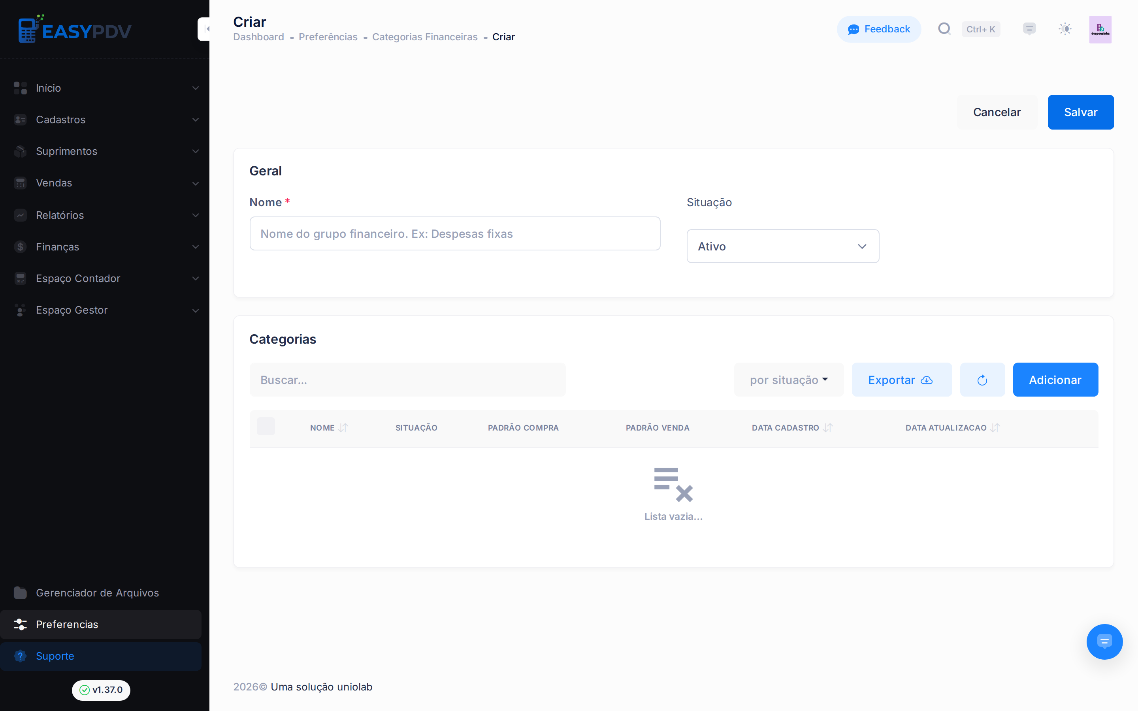Click the Suporte question mark icon
This screenshot has width=1138, height=711.
click(x=20, y=656)
